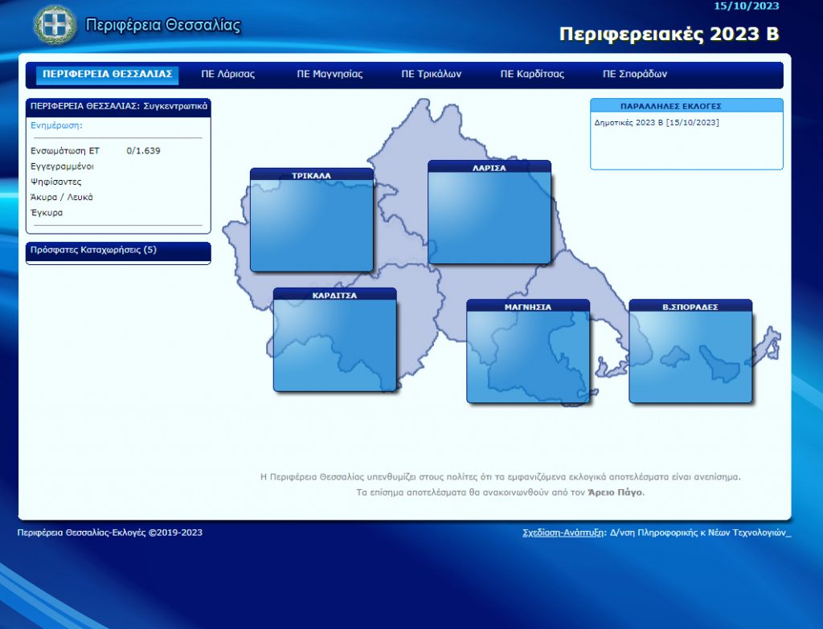The height and width of the screenshot is (629, 823).
Task: Click the ΠΑΡΑΛΛΗΛΕΣ ΕΚΛΟΓΕΣ panel header
Action: [x=686, y=105]
